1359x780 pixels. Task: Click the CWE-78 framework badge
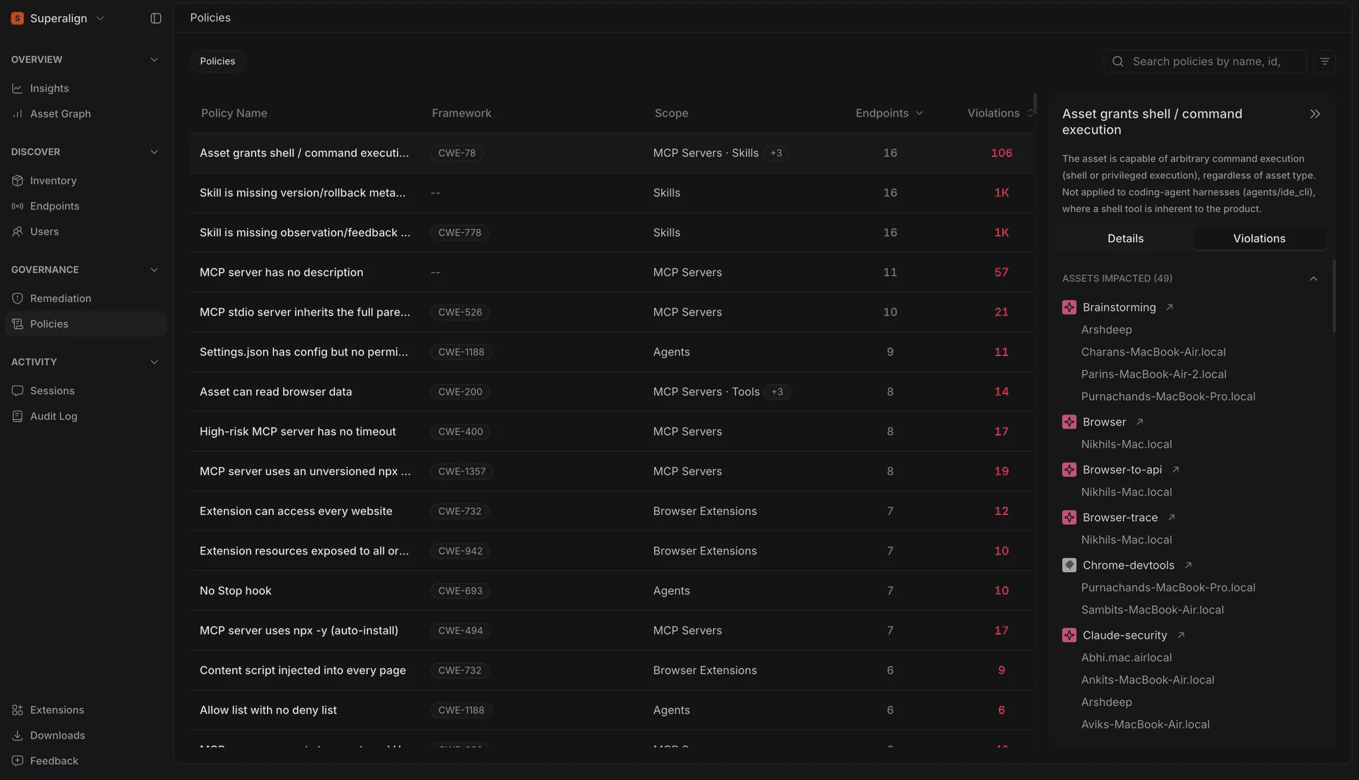(x=457, y=153)
